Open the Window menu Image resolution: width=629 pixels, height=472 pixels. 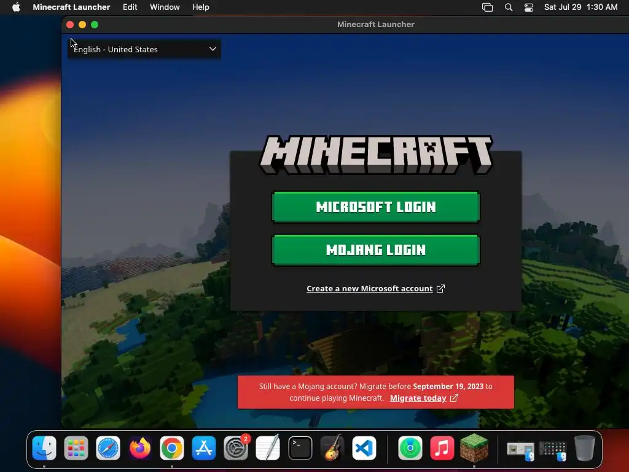165,7
